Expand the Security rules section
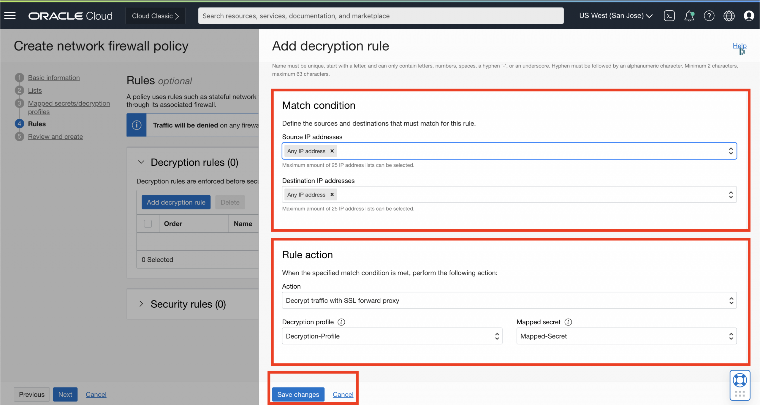The image size is (760, 405). click(141, 304)
